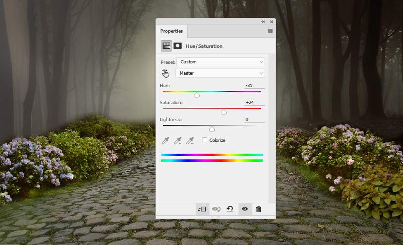Delete the adjustment layer with trash icon
This screenshot has height=245, width=403.
click(x=258, y=209)
